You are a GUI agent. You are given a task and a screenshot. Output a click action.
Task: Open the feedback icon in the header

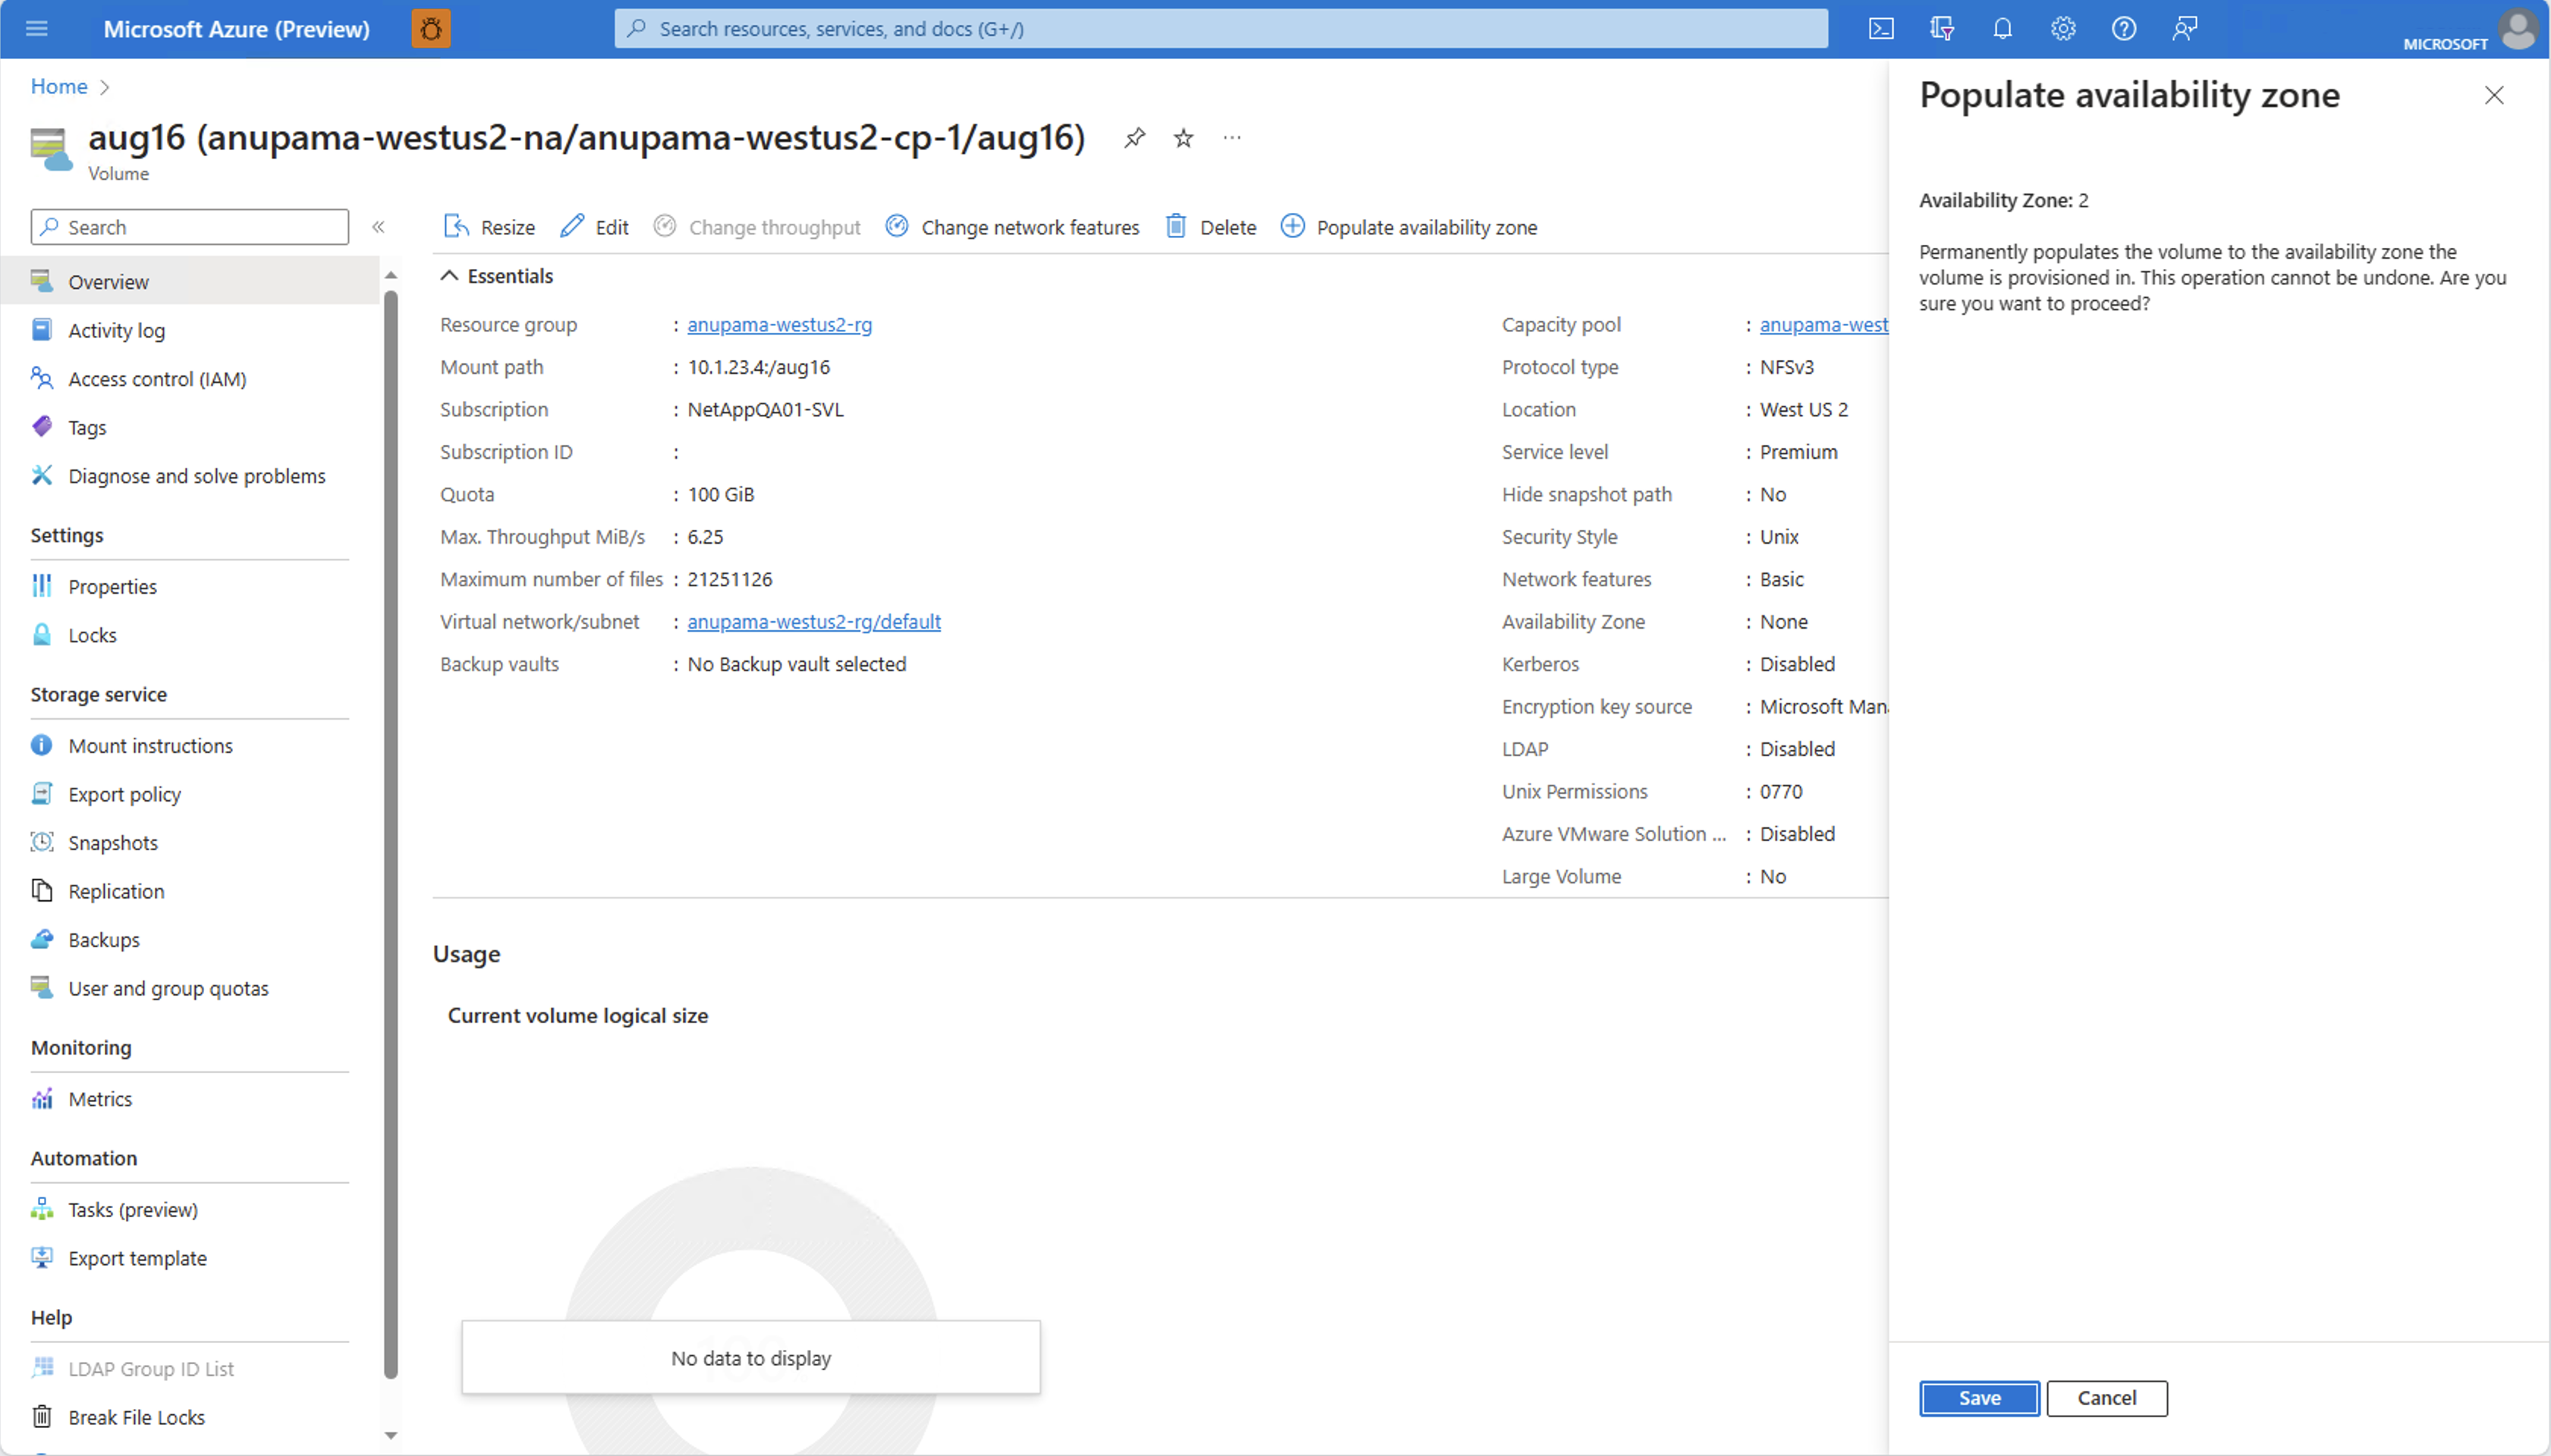pyautogui.click(x=2185, y=29)
